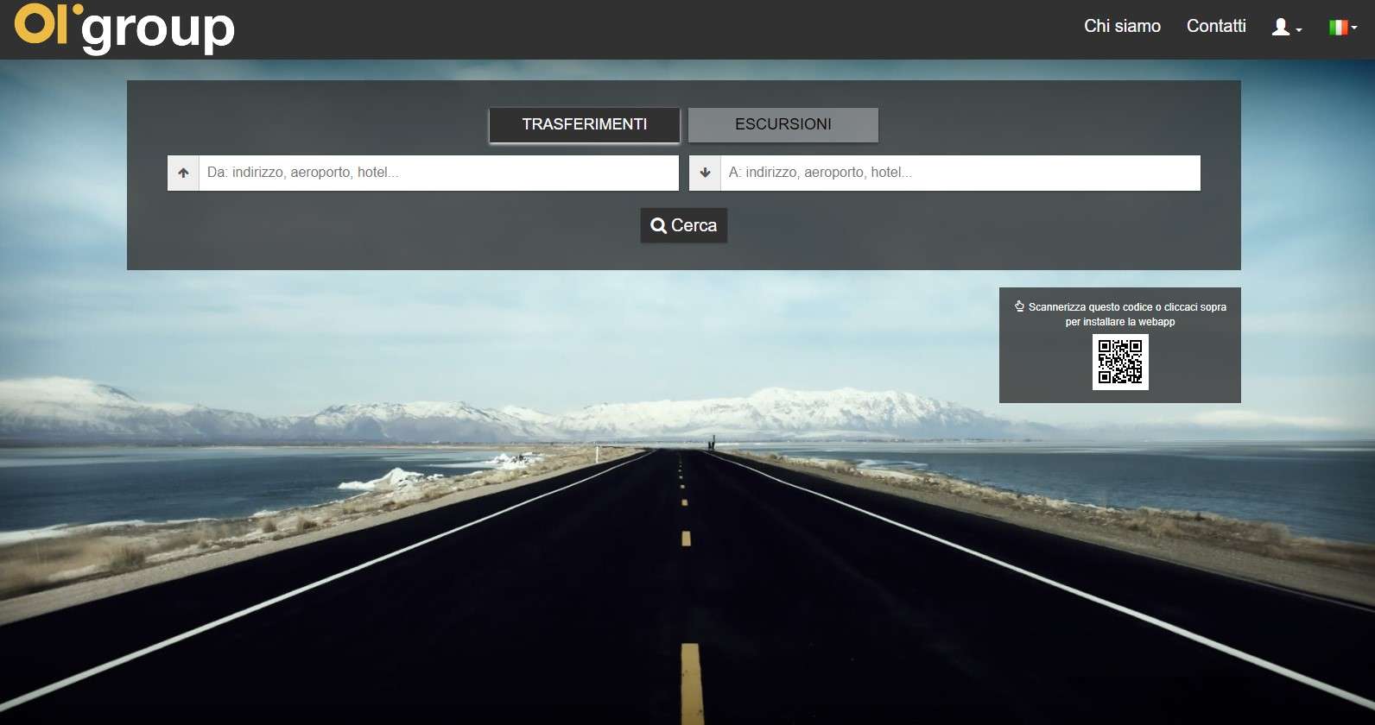Screen dimensions: 1375x725
Task: Click the white 'group' text in logo
Action: pyautogui.click(x=158, y=31)
